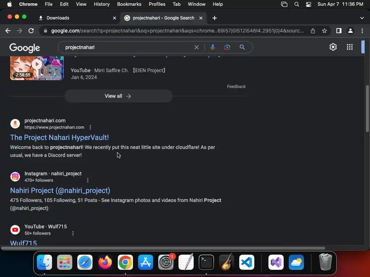Open the Apple menu

click(9, 4)
